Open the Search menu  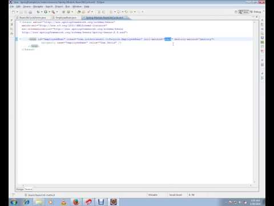49,7
